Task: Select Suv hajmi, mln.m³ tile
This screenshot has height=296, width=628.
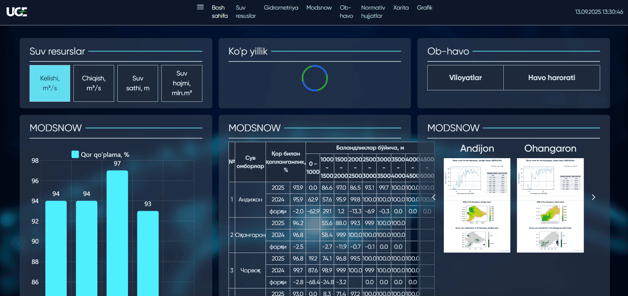Action: [182, 83]
